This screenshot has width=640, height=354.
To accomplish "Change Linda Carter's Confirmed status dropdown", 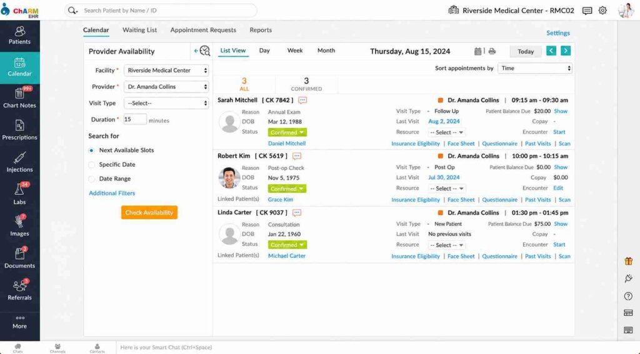I will pos(287,245).
